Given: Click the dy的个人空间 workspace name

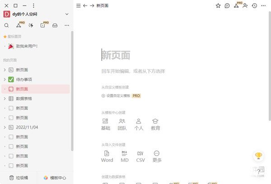Looking at the screenshot, I should [x=25, y=14].
